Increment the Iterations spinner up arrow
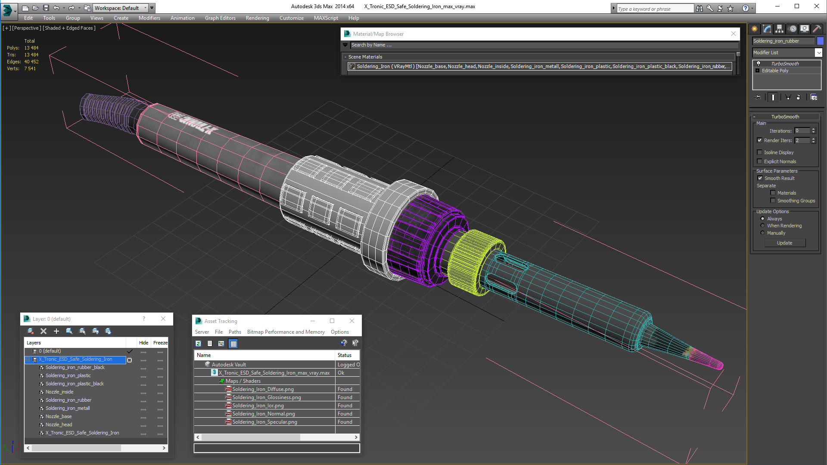The image size is (827, 465). coord(813,129)
